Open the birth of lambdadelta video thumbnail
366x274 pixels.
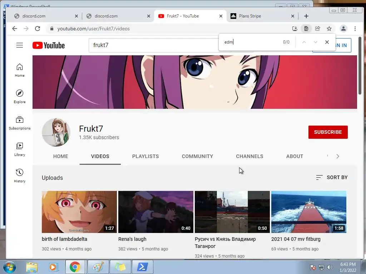pos(79,212)
